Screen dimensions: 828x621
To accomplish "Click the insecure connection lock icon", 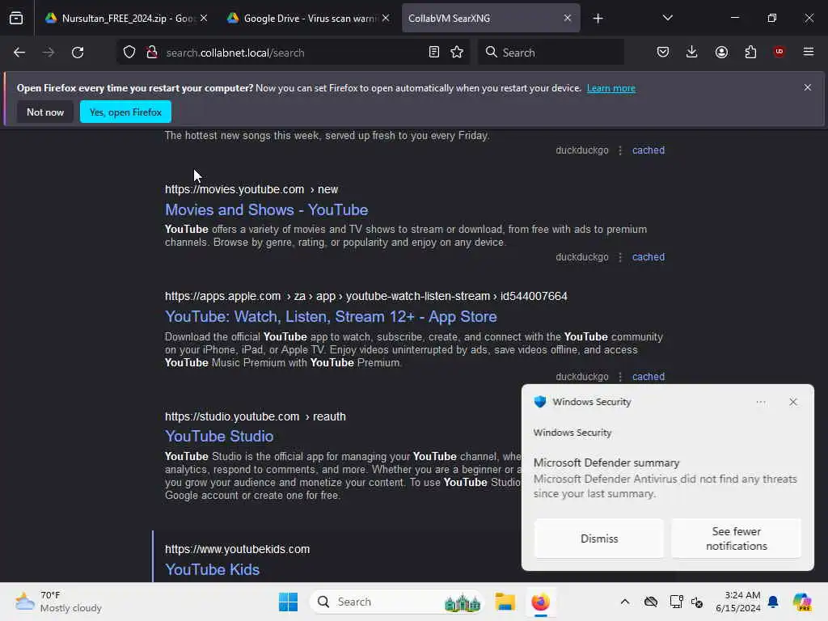I will click(x=152, y=53).
